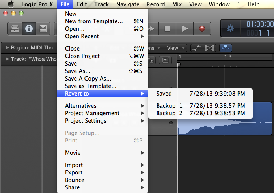
Task: Toggle the Inspector info button
Action: tap(29, 28)
